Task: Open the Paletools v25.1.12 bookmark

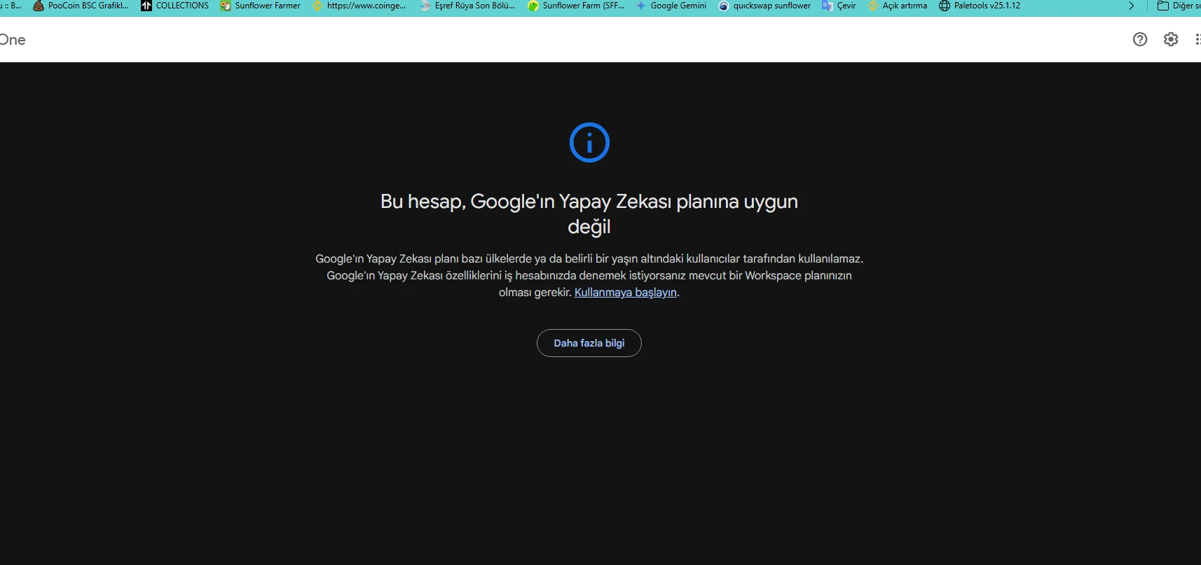Action: pyautogui.click(x=980, y=6)
